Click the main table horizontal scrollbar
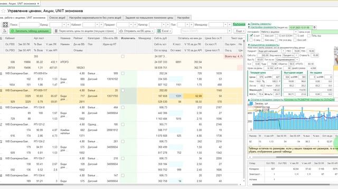The height and width of the screenshot is (190, 338). click(x=32, y=185)
